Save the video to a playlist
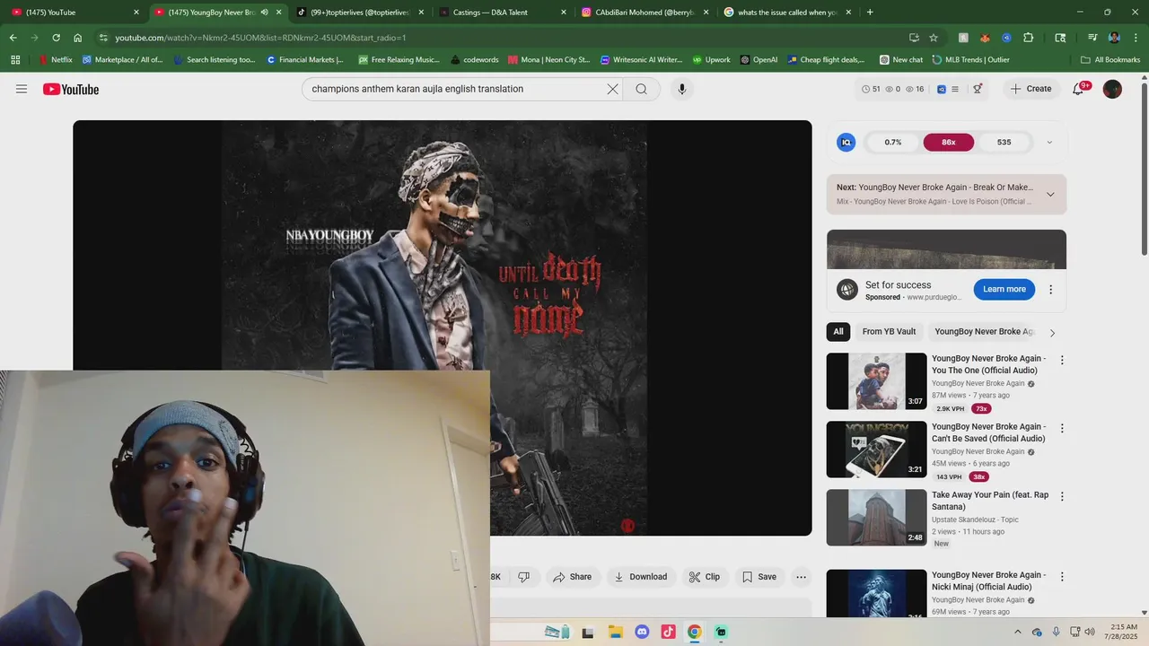Viewport: 1149px width, 646px height. (759, 577)
